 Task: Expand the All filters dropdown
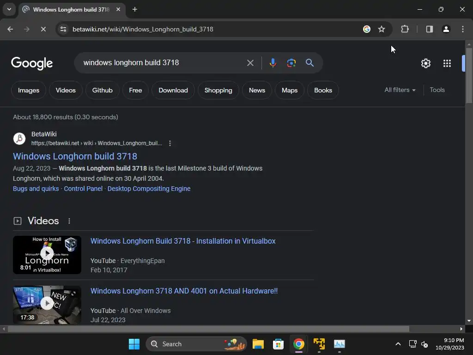pos(400,90)
